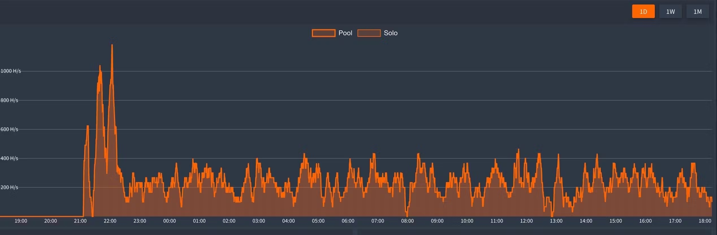Click the 05:00 time axis label
This screenshot has height=235, width=717.
pyautogui.click(x=318, y=221)
